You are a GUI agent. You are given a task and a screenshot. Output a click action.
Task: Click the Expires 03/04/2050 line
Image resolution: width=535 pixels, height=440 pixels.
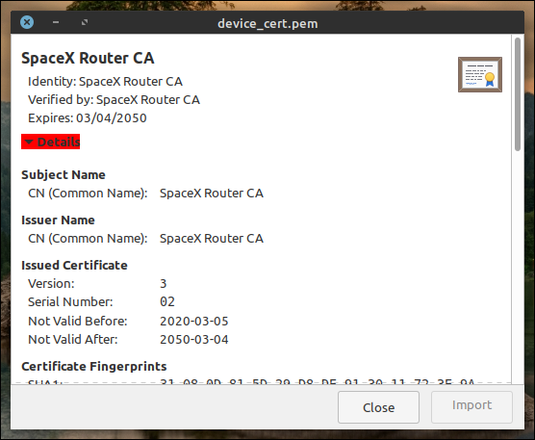point(88,118)
